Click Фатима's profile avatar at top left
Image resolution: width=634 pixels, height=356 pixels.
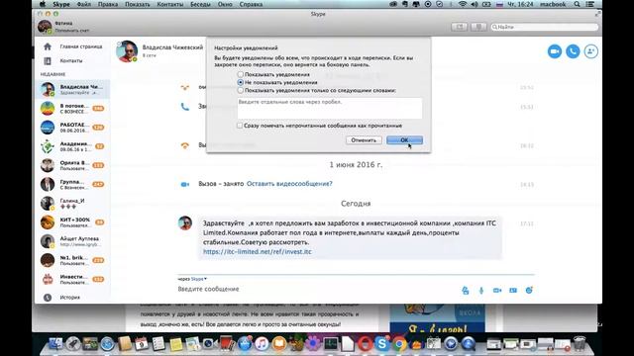point(45,27)
